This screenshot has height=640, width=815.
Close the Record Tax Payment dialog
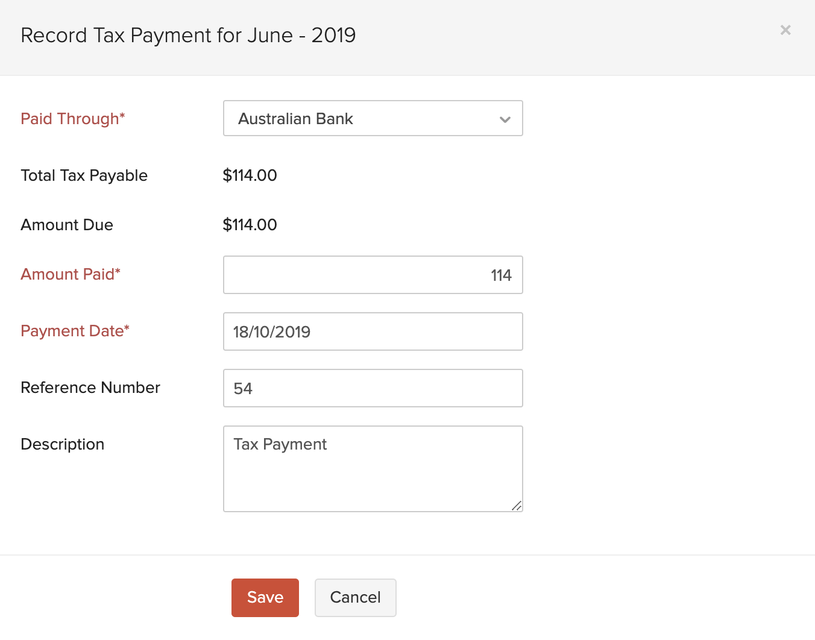pyautogui.click(x=785, y=30)
